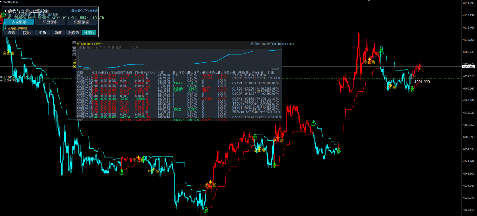Click the 2447.00 profit cell

click(126, 89)
